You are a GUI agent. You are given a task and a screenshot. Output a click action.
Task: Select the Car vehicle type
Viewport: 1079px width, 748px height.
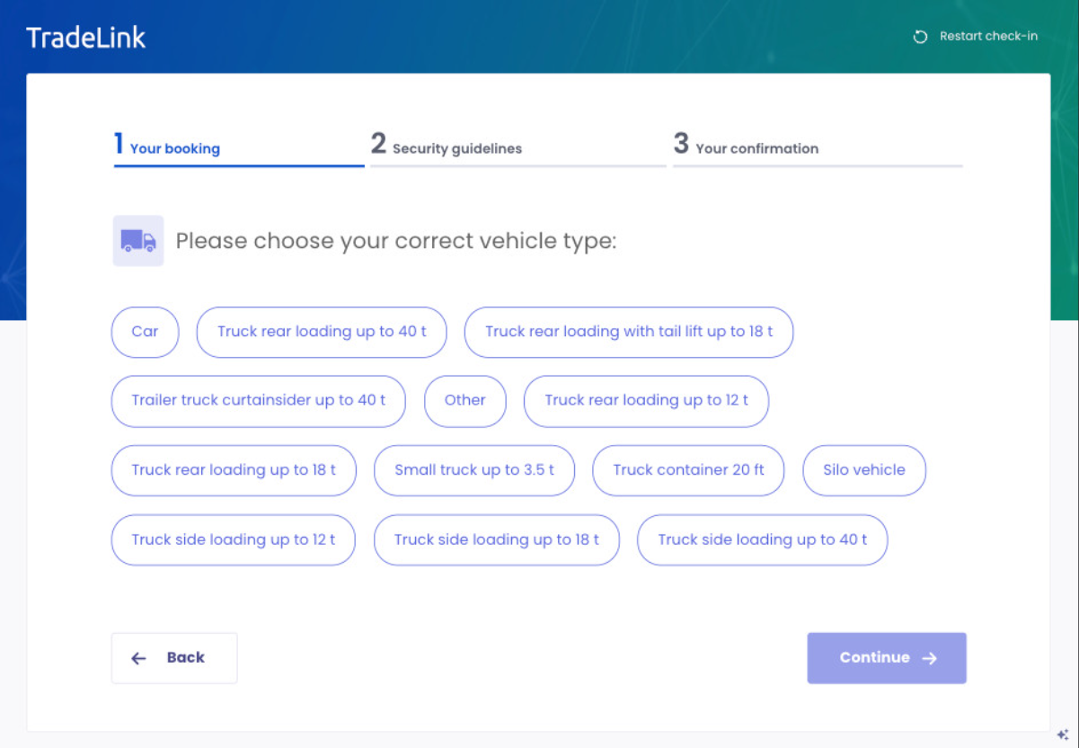click(x=145, y=332)
